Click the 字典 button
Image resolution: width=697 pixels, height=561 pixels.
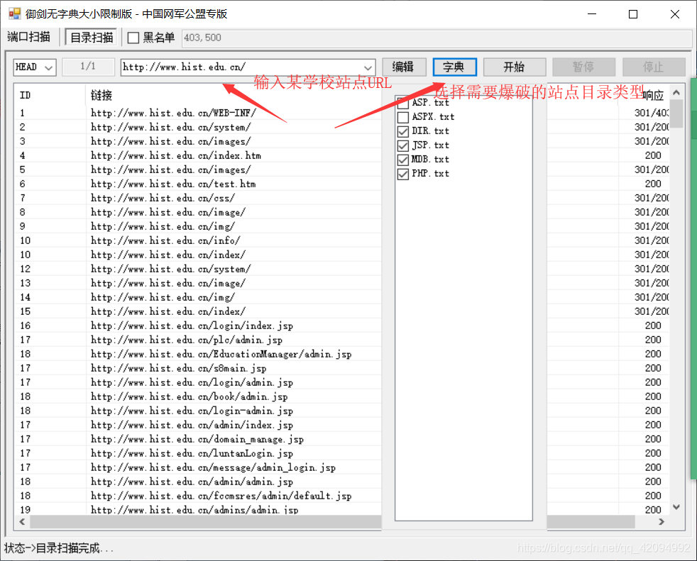point(454,67)
